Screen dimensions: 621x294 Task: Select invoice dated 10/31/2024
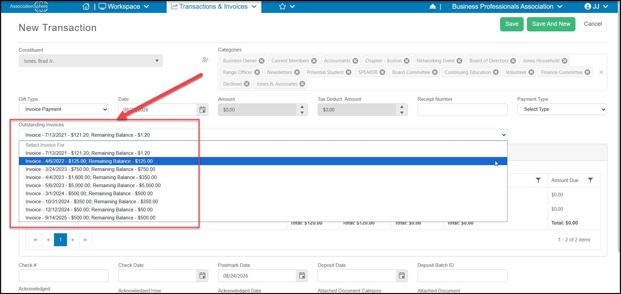coord(263,202)
